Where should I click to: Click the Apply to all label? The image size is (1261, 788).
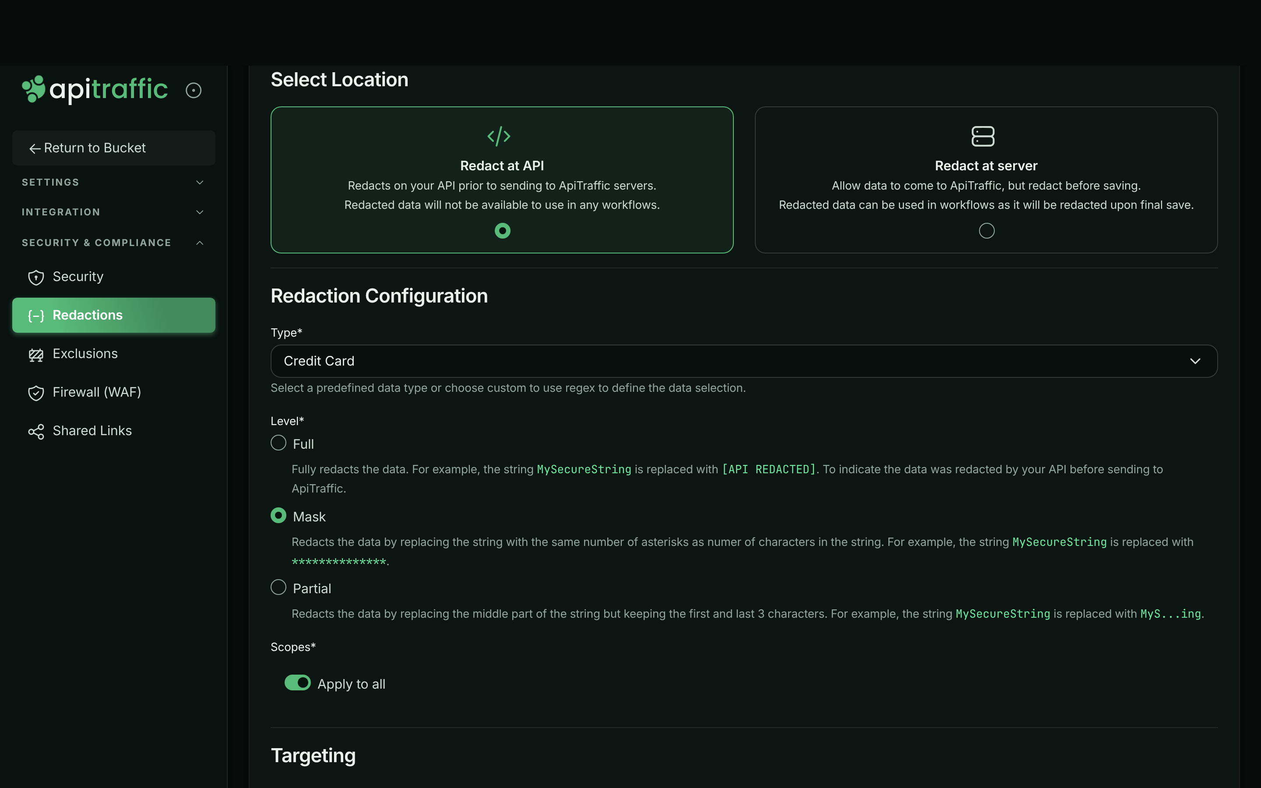pos(351,684)
